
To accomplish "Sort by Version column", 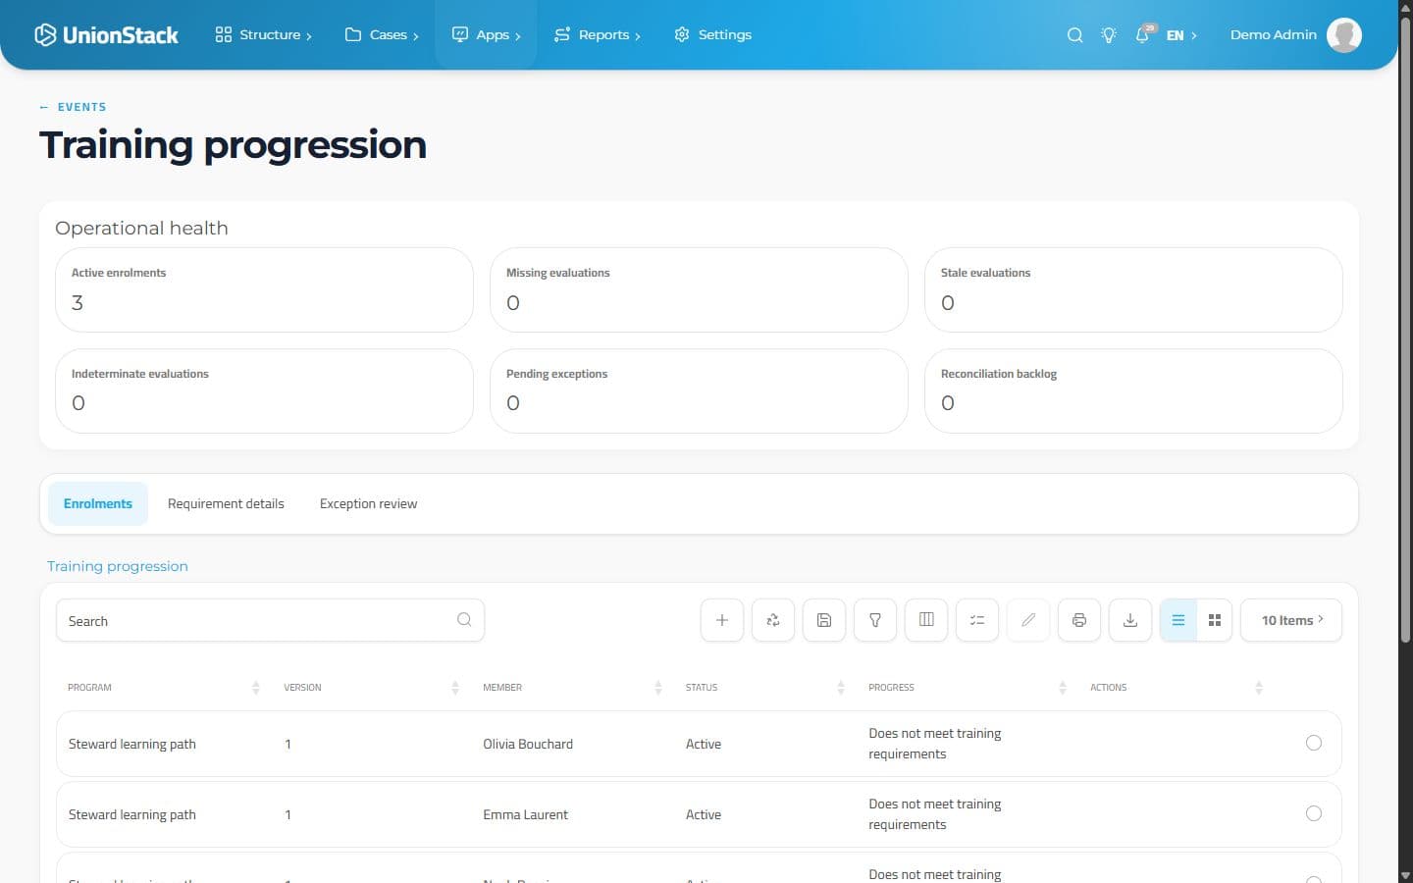I will [455, 688].
